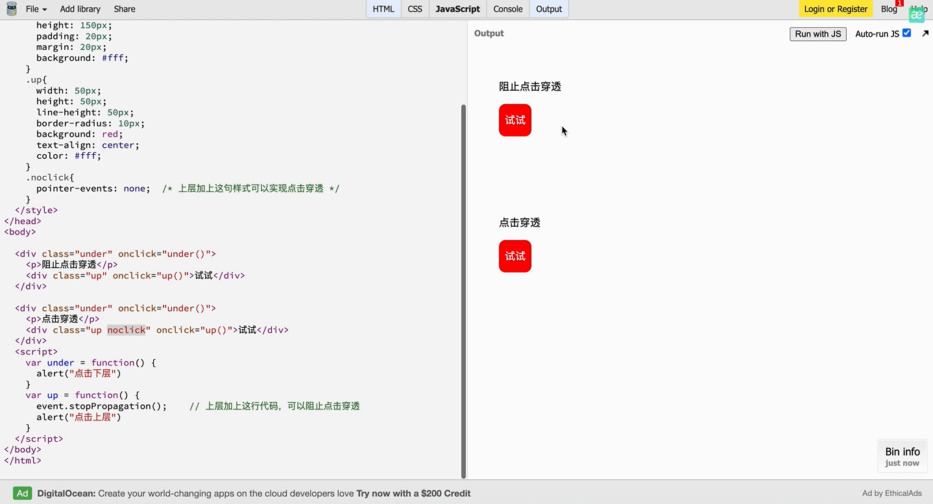Click the .noclick{ selector line
The width and height of the screenshot is (933, 504).
click(x=50, y=178)
